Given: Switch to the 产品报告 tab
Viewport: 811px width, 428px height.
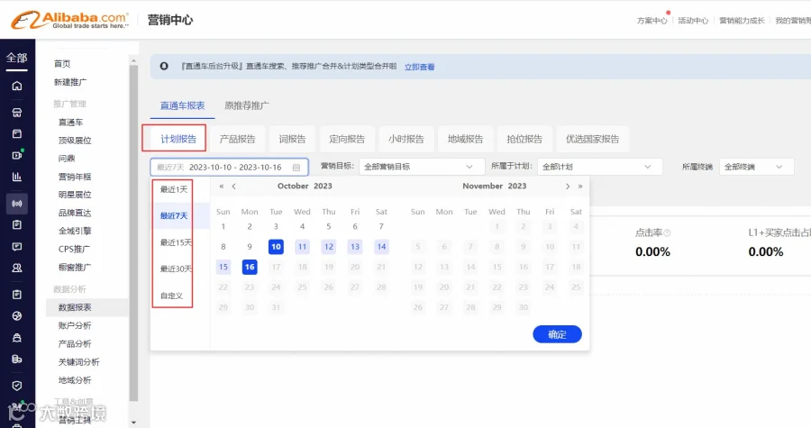Looking at the screenshot, I should (237, 139).
